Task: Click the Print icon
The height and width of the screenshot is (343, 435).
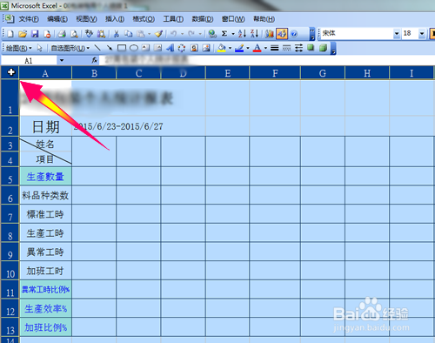Action: (62, 34)
